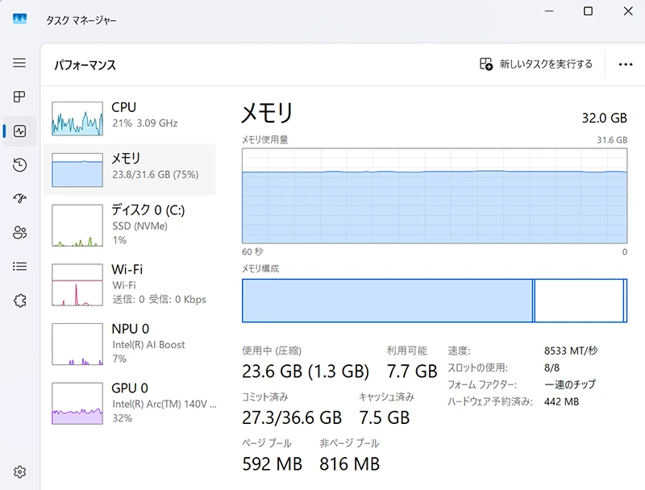The width and height of the screenshot is (645, 490).
Task: Select the NPU 0 performance item
Action: (x=129, y=343)
